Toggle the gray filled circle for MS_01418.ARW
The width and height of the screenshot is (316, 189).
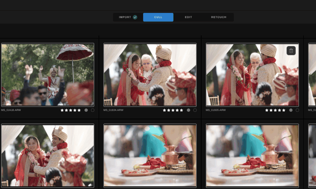(86, 110)
